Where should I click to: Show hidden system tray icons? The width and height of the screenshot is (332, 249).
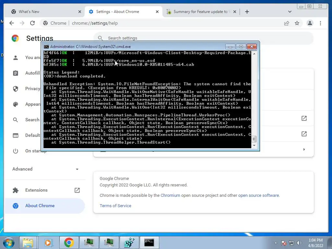(276, 243)
